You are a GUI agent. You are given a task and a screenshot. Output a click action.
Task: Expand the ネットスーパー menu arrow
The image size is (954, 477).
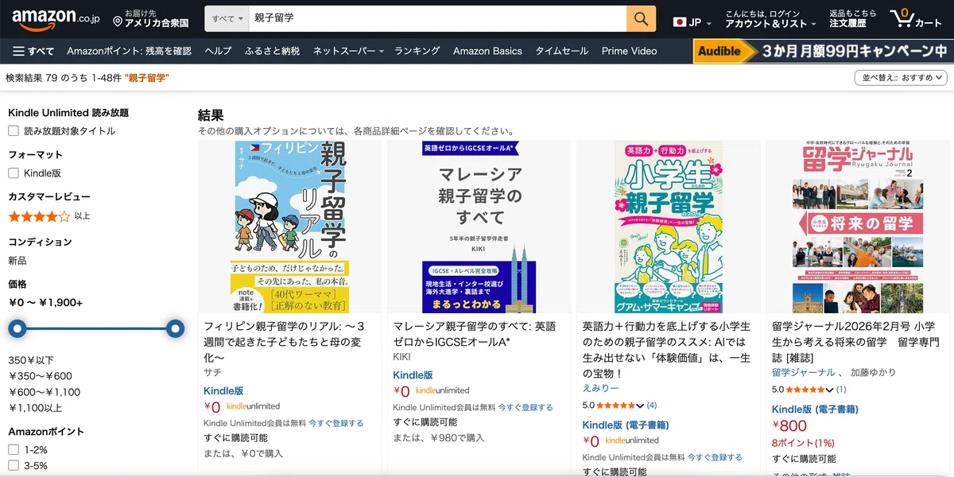(x=382, y=52)
